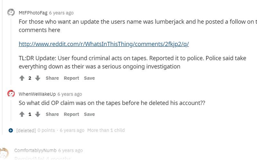The width and height of the screenshot is (257, 160).
Task: Click ComfortablyyNumb's user avatar
Action: [x=4, y=151]
